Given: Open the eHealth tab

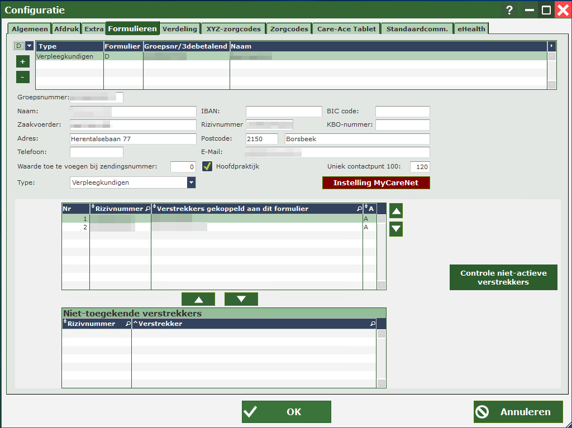Looking at the screenshot, I should (x=470, y=29).
